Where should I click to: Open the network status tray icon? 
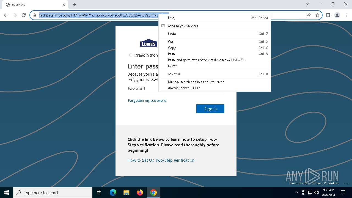(x=310, y=193)
